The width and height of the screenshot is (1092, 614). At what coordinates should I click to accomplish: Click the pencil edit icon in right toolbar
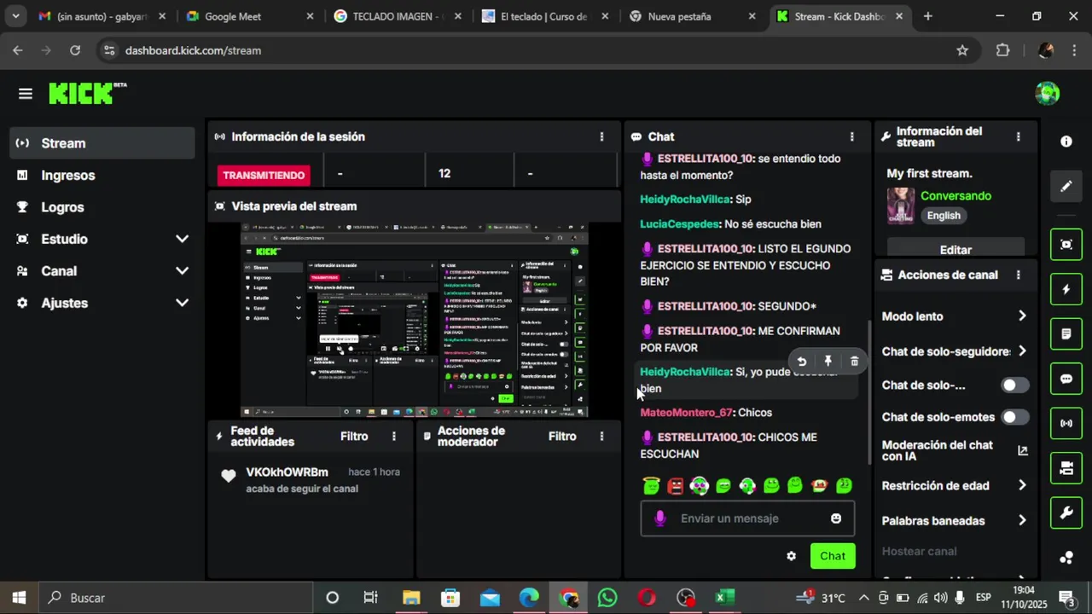coord(1066,186)
